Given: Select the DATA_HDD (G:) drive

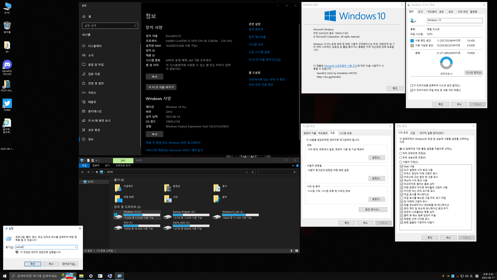Looking at the screenshot, I should pyautogui.click(x=186, y=226).
